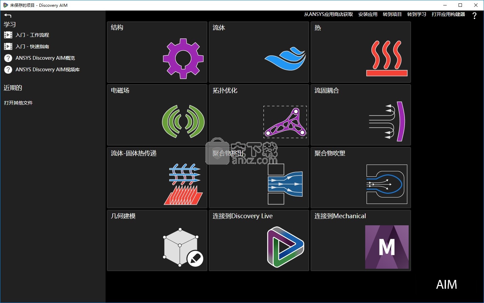Click the purple topology optimization bracket icon
This screenshot has height=303, width=484.
point(285,122)
